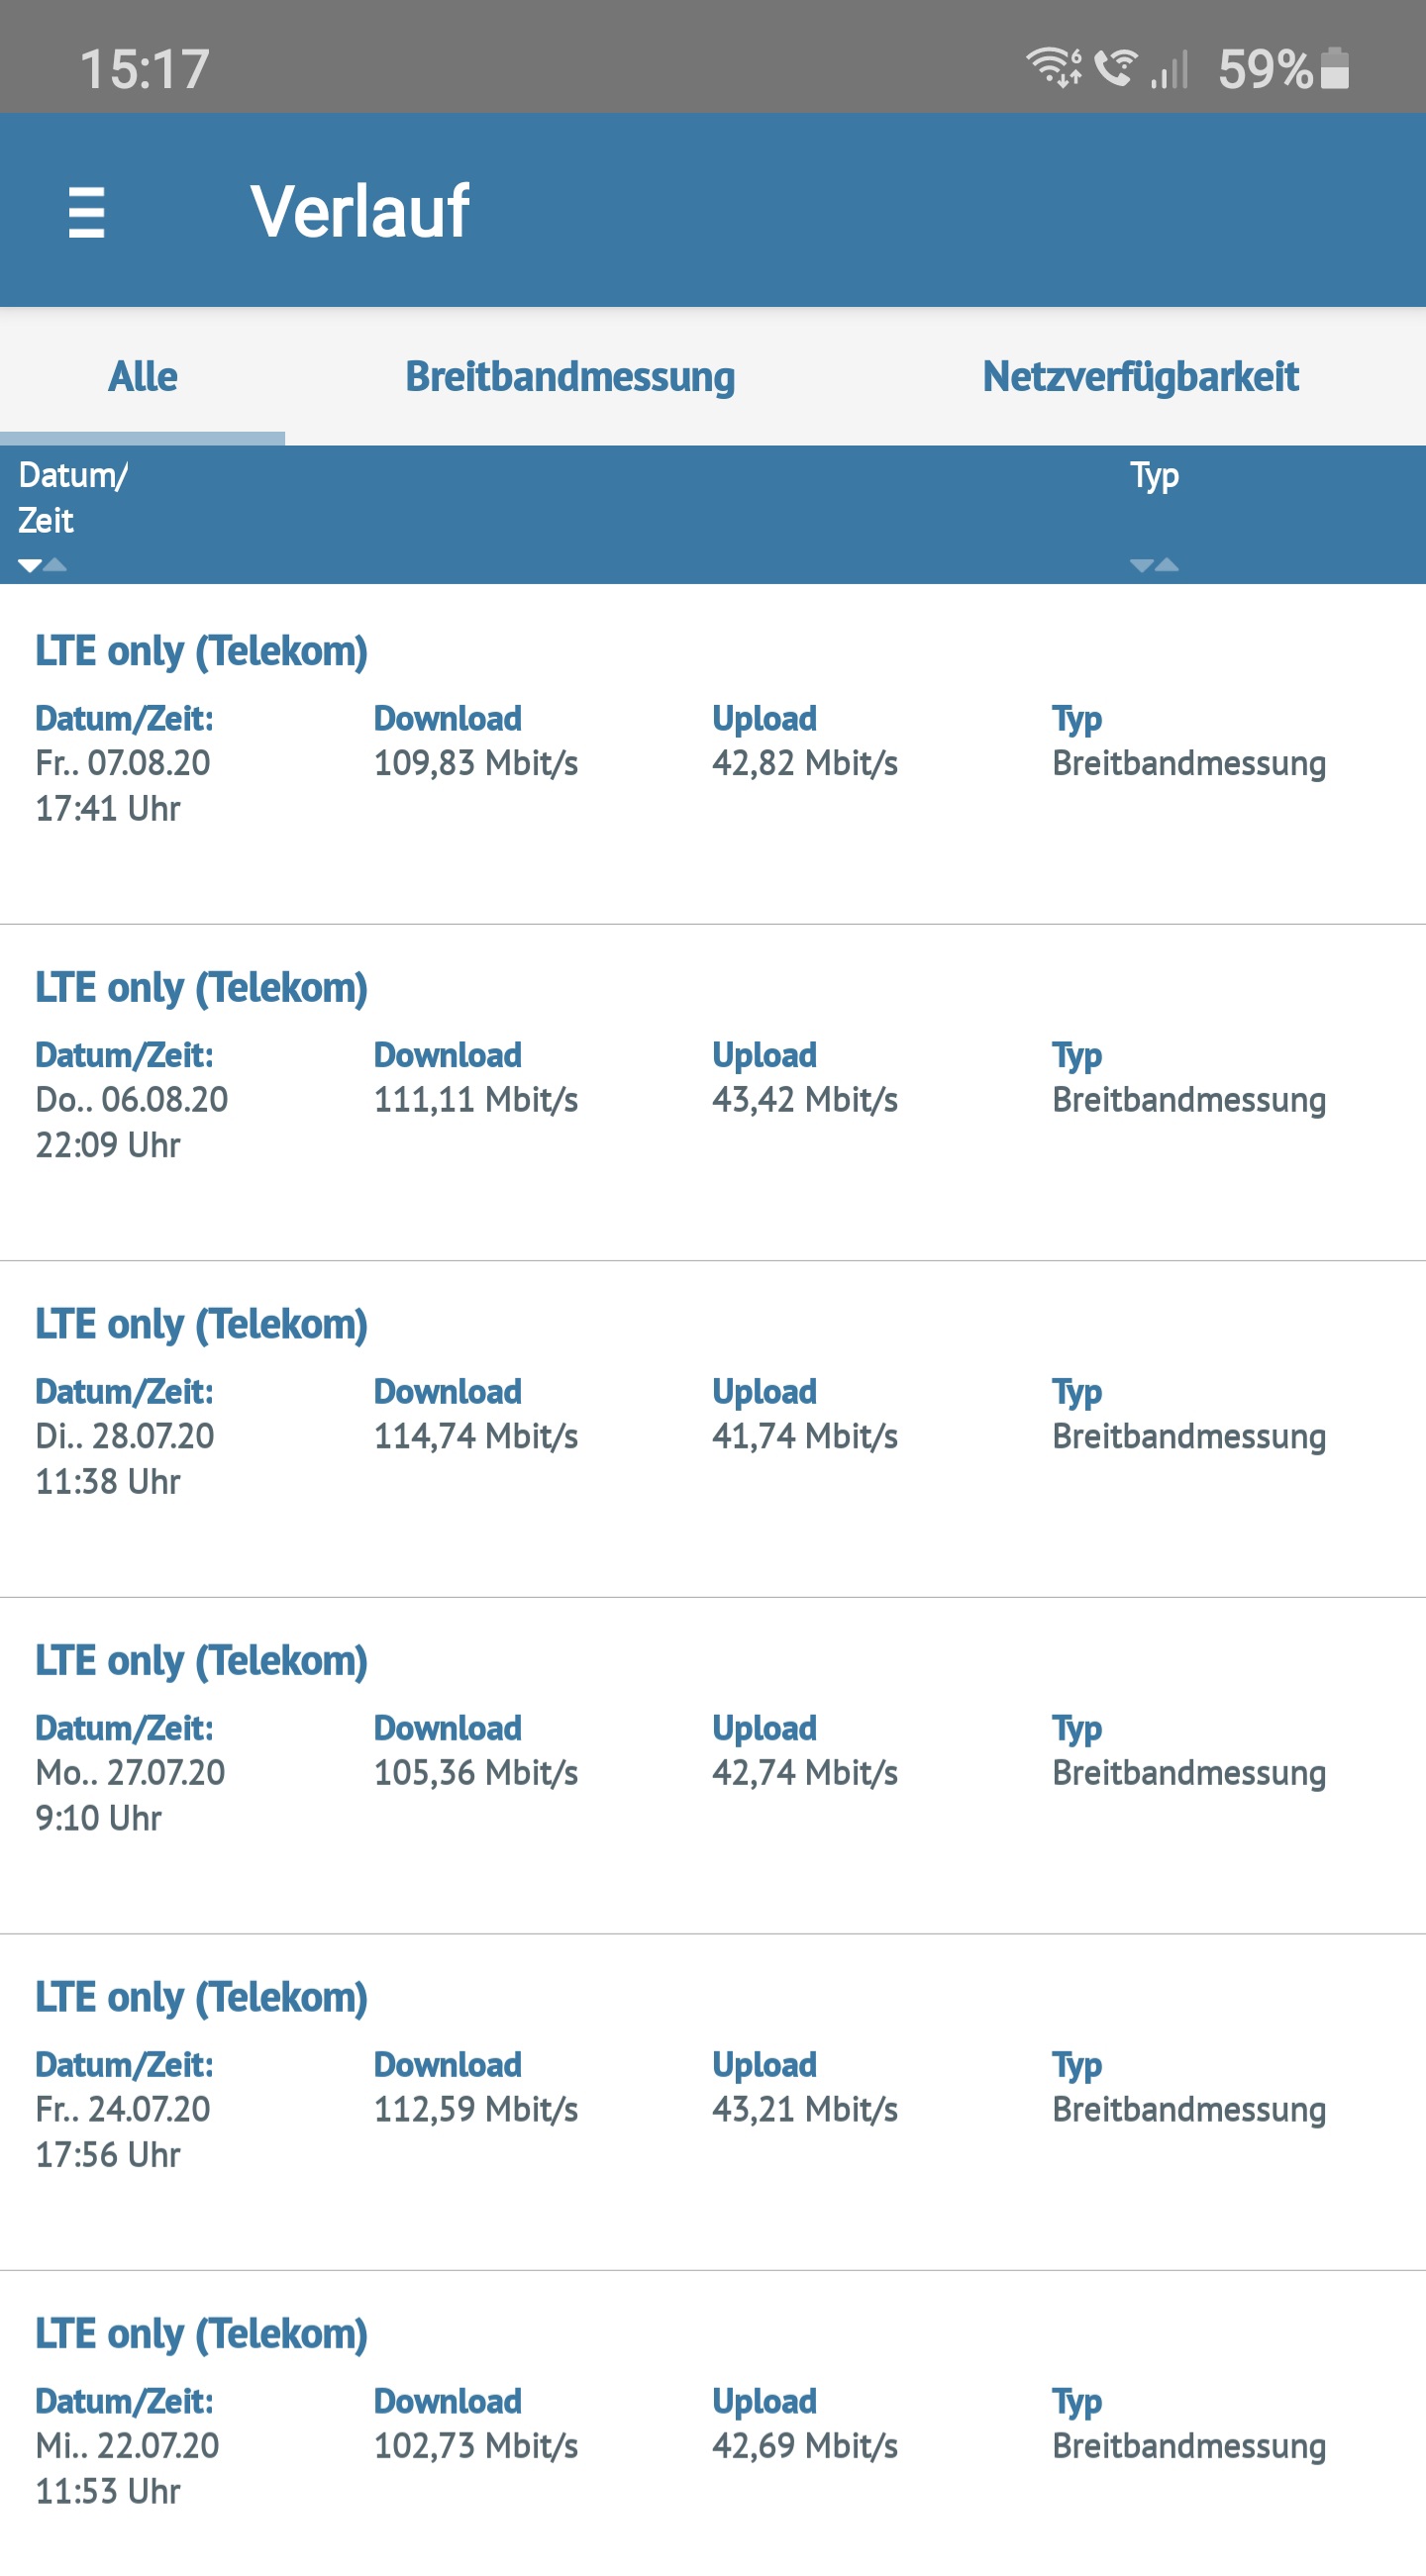This screenshot has height=2576, width=1426.
Task: Tap the mobile signal strength icon
Action: 1169,70
